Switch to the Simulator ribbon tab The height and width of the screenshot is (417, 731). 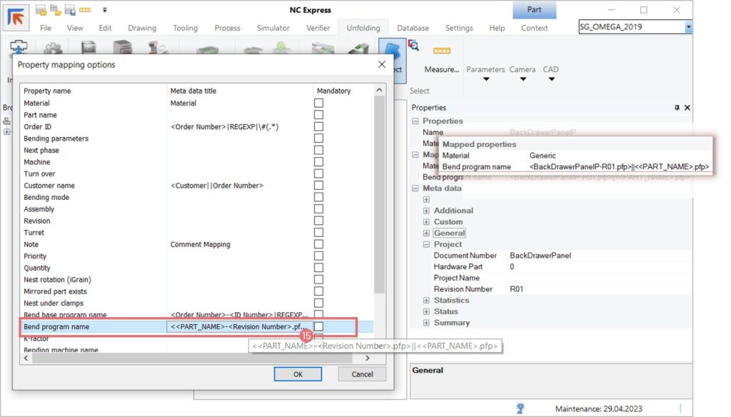pyautogui.click(x=273, y=28)
